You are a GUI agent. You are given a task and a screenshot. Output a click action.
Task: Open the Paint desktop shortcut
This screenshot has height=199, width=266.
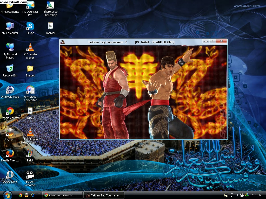(30, 155)
